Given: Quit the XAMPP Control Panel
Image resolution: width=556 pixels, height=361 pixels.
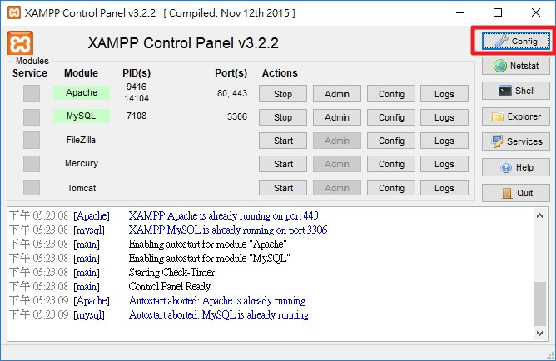Looking at the screenshot, I should click(515, 193).
